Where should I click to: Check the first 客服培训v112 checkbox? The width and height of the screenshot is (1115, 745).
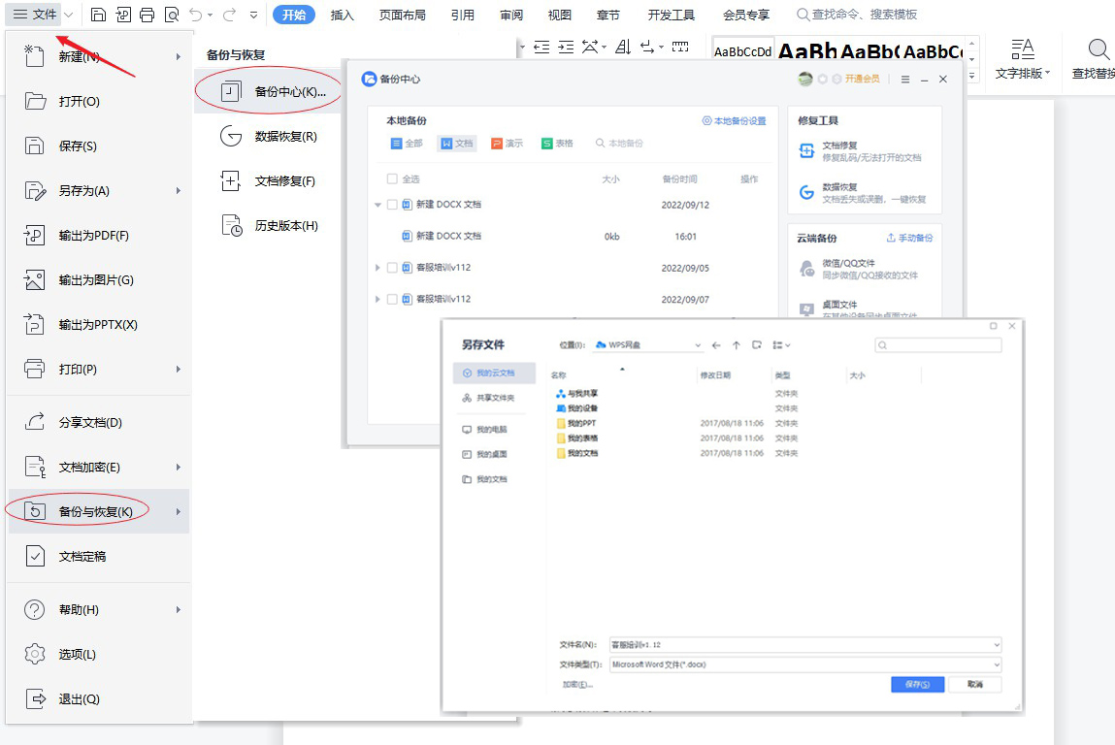[x=392, y=268]
